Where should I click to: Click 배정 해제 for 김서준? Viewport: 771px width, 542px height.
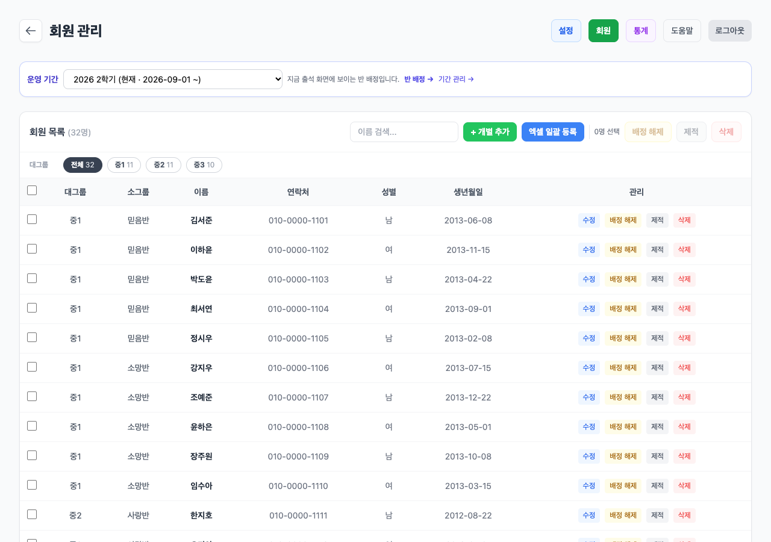[x=623, y=220]
